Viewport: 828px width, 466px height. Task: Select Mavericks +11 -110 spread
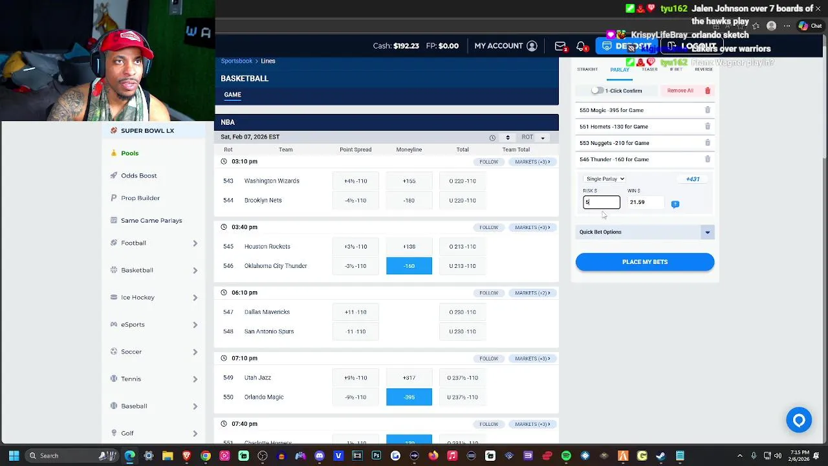coord(356,312)
